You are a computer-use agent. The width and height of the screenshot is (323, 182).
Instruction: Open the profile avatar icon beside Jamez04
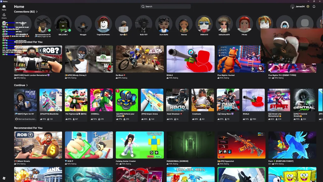click(292, 7)
